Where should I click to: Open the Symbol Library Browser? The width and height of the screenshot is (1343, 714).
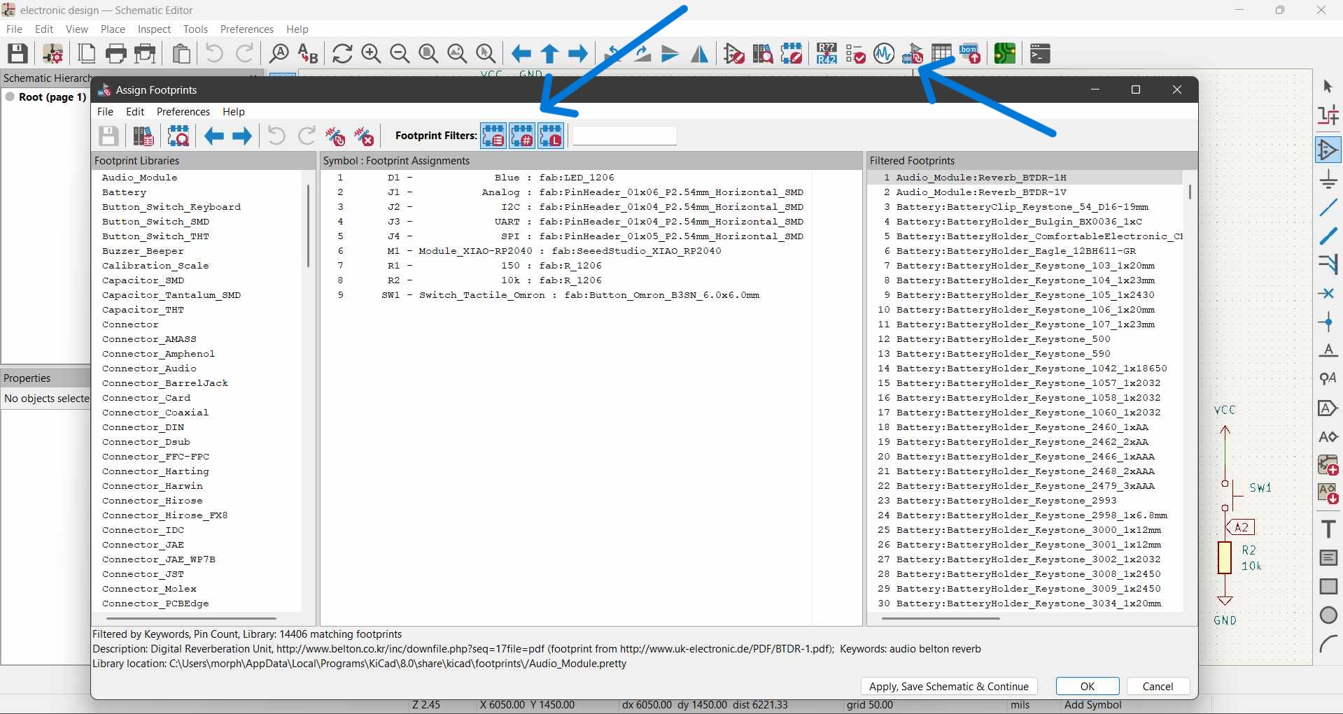[x=763, y=53]
